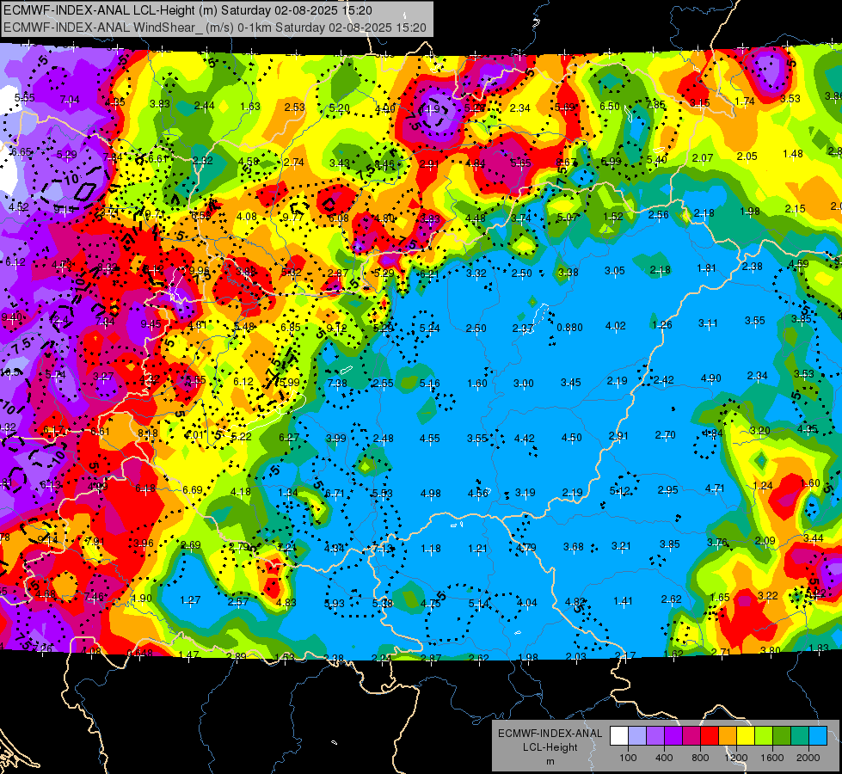Click the LCL-Height title line in the header
Image resolution: width=842 pixels, height=774 pixels.
187,10
